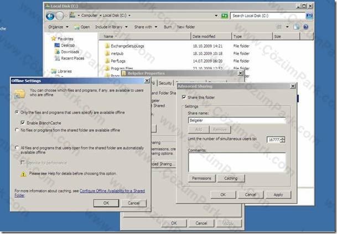Click the Caching button

[x=231, y=178]
